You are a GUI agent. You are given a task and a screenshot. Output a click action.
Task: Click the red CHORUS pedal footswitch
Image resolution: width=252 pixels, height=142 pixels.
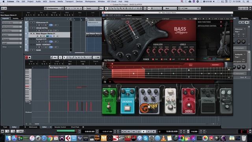point(189,105)
